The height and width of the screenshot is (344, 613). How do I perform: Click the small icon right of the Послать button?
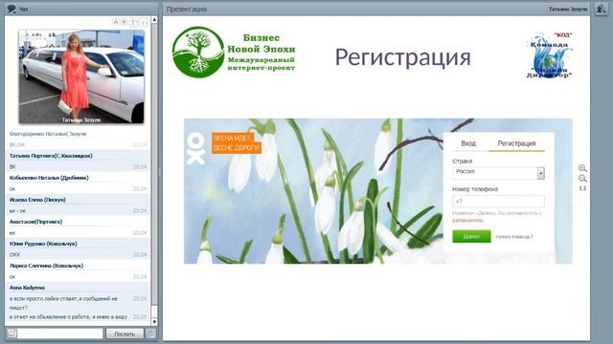click(x=150, y=333)
